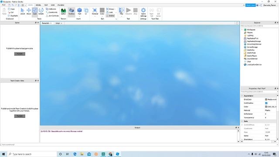Image resolution: width=279 pixels, height=157 pixels.
Task: Open the Part dropdown arrow
Action: [79, 16]
